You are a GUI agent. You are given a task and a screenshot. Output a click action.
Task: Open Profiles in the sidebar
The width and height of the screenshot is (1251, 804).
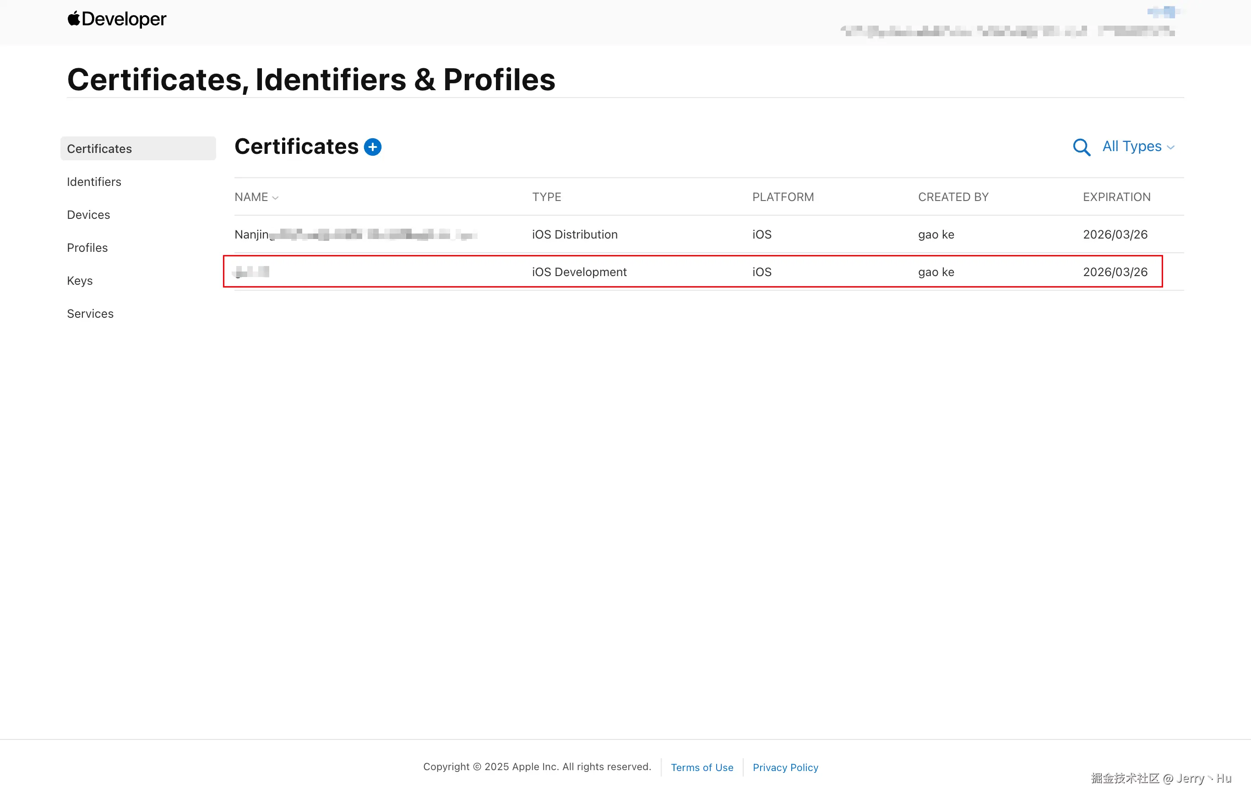(87, 247)
